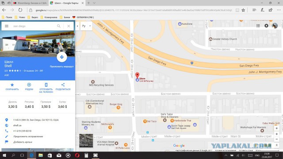Open the Банки bookmark folder
This screenshot has width=283, height=159.
point(65,17)
